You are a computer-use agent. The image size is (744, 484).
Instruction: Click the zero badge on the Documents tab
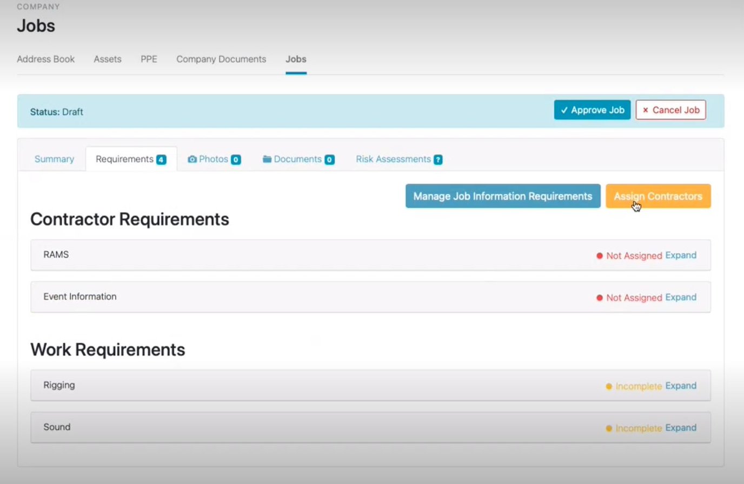point(329,159)
